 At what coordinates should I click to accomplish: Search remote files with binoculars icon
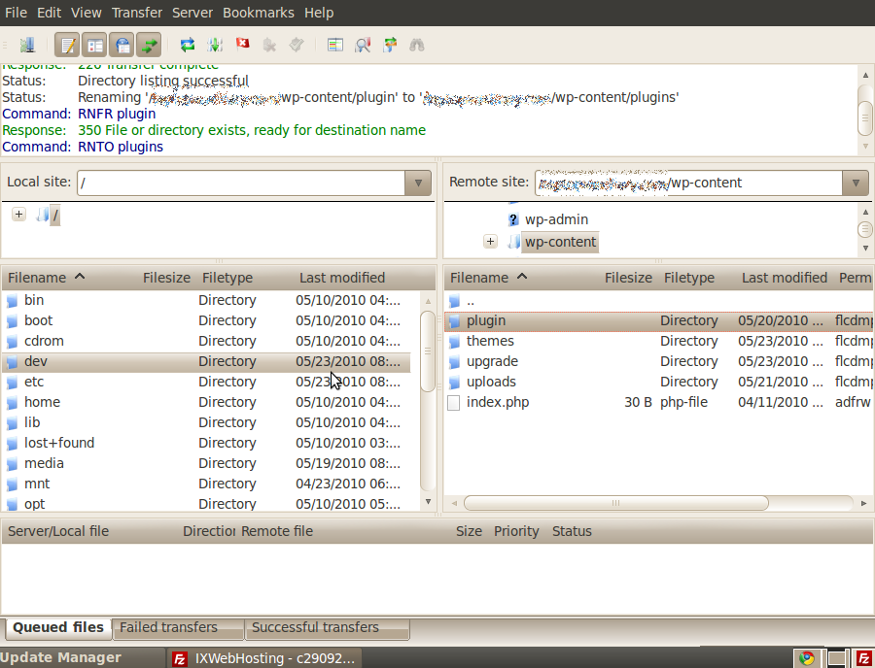point(417,45)
